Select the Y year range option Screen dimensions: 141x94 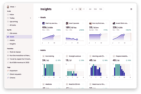[x=84, y=9]
